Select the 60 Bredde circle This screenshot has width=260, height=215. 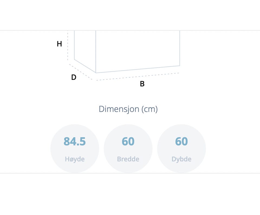tap(128, 149)
